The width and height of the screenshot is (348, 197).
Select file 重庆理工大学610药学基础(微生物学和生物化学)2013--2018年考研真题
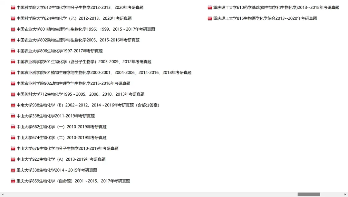[x=276, y=7]
